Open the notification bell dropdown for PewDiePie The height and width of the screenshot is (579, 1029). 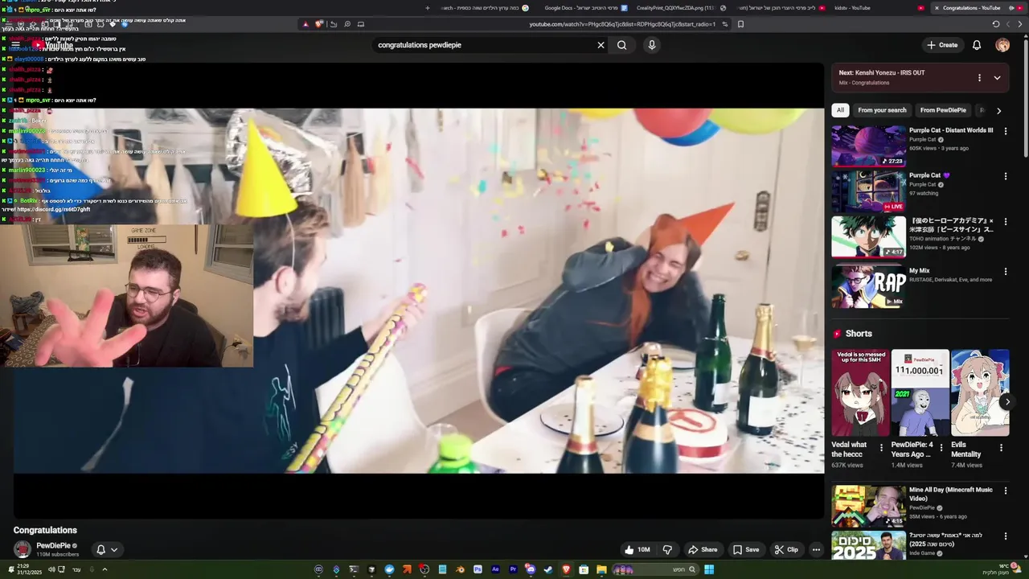(107, 550)
